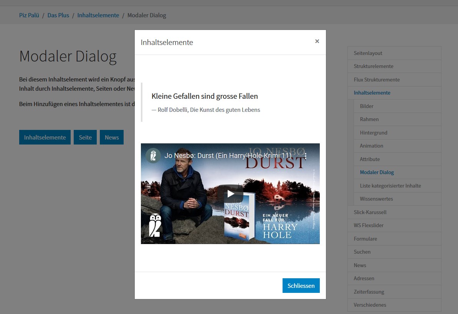The height and width of the screenshot is (314, 458).
Task: Go to WS Flexslider in the menu
Action: coord(369,225)
